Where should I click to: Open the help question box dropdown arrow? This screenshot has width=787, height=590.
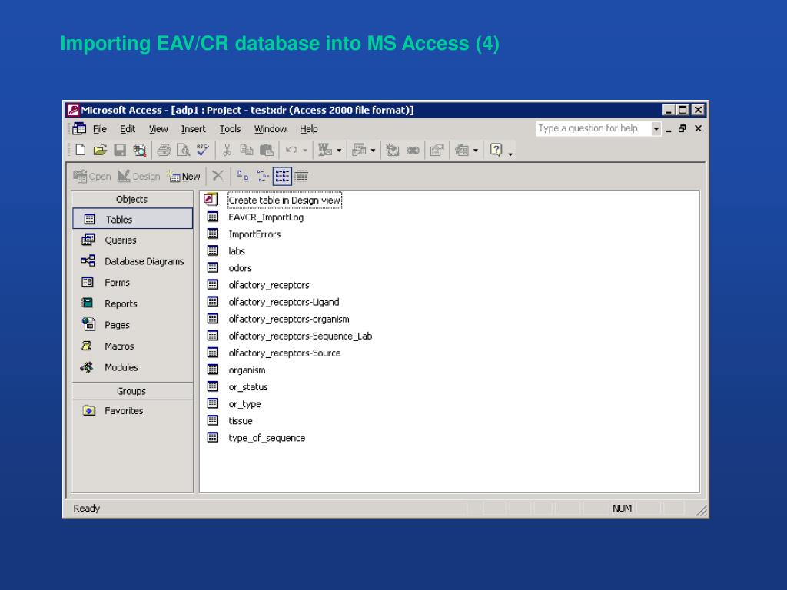[656, 129]
